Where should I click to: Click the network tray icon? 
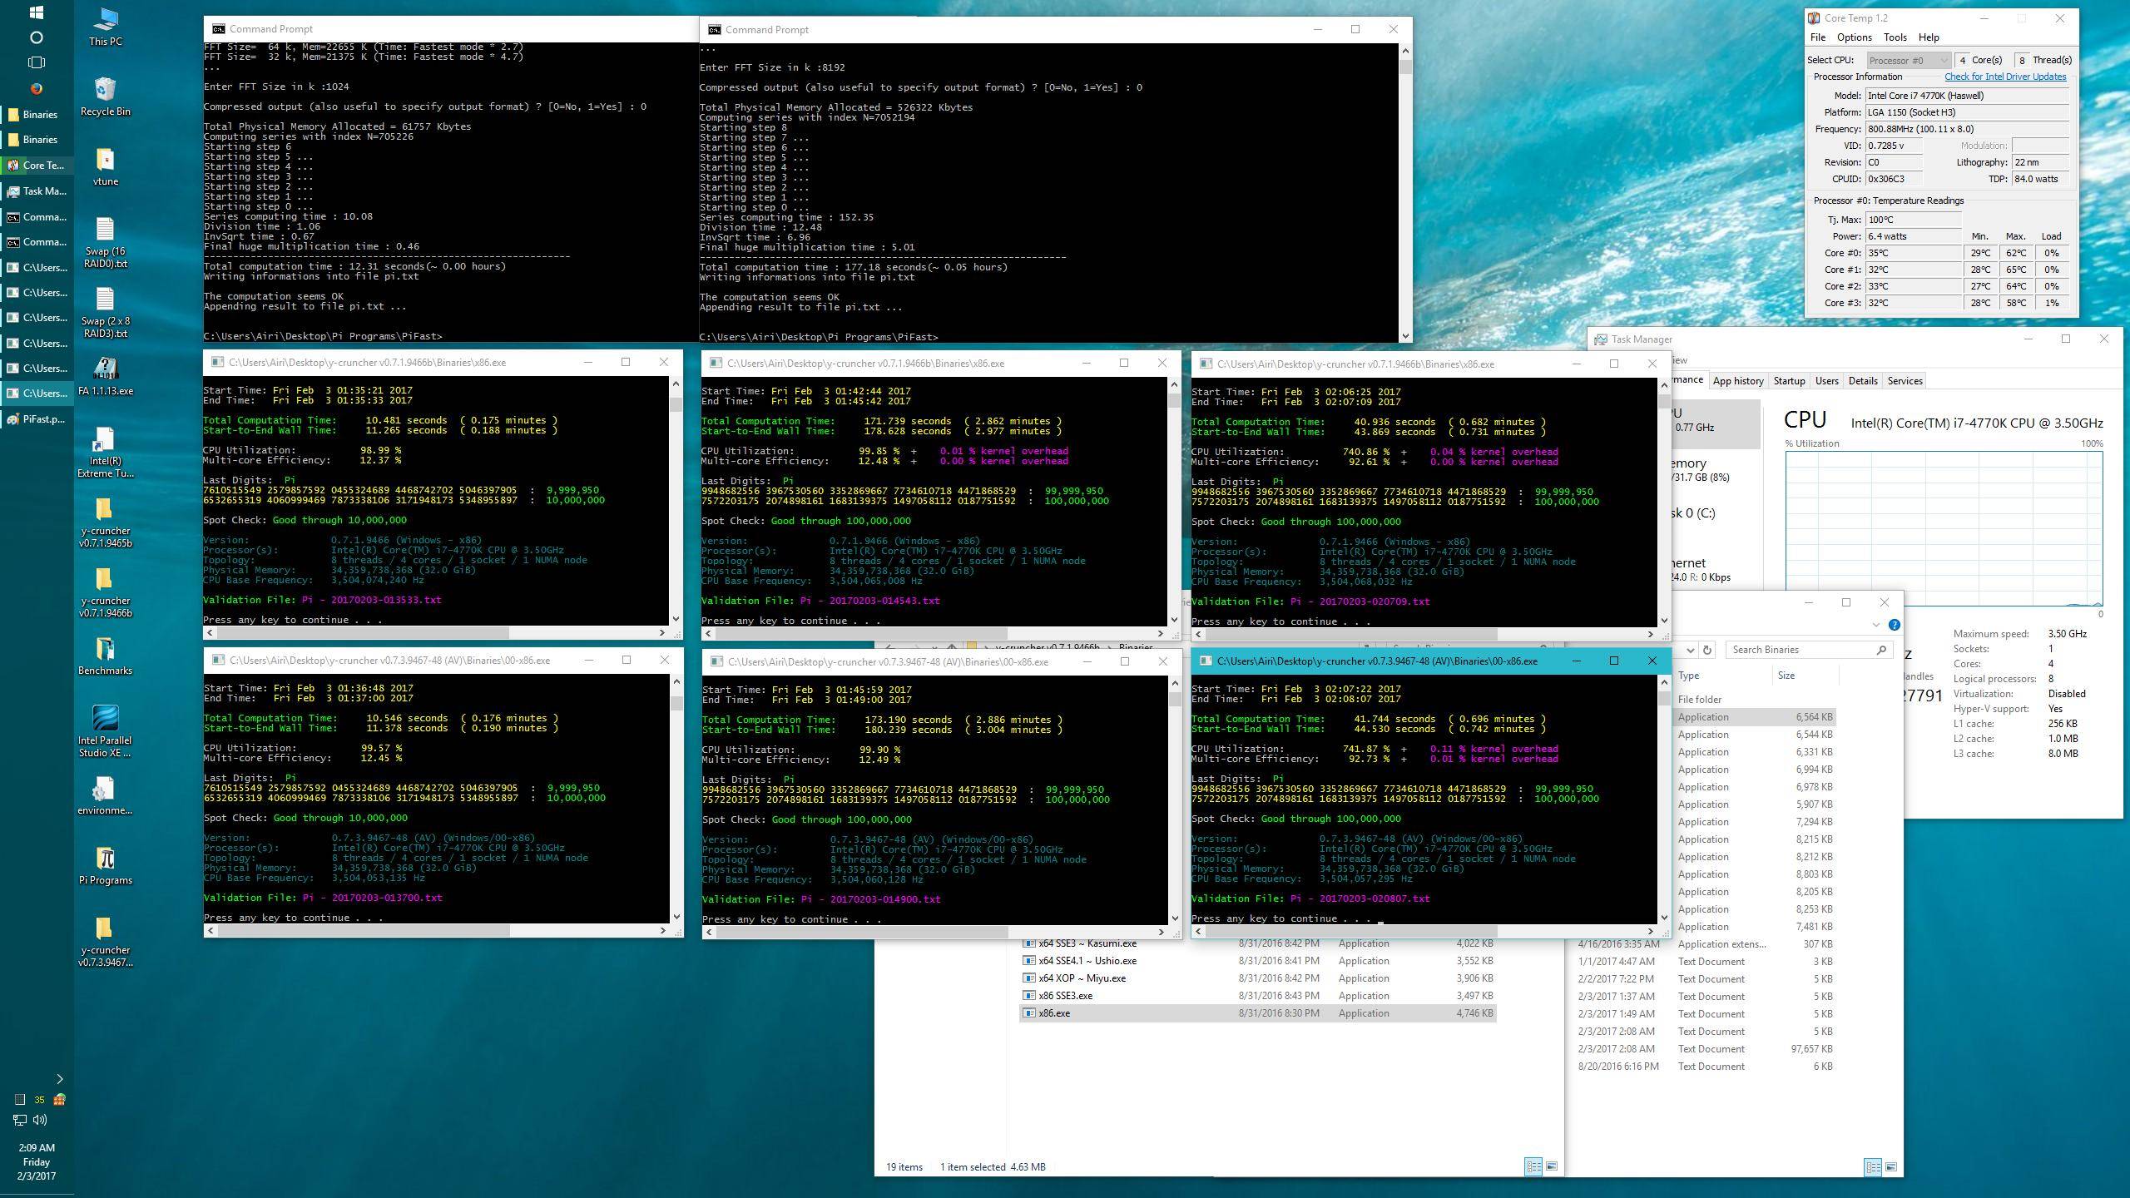pos(20,1120)
